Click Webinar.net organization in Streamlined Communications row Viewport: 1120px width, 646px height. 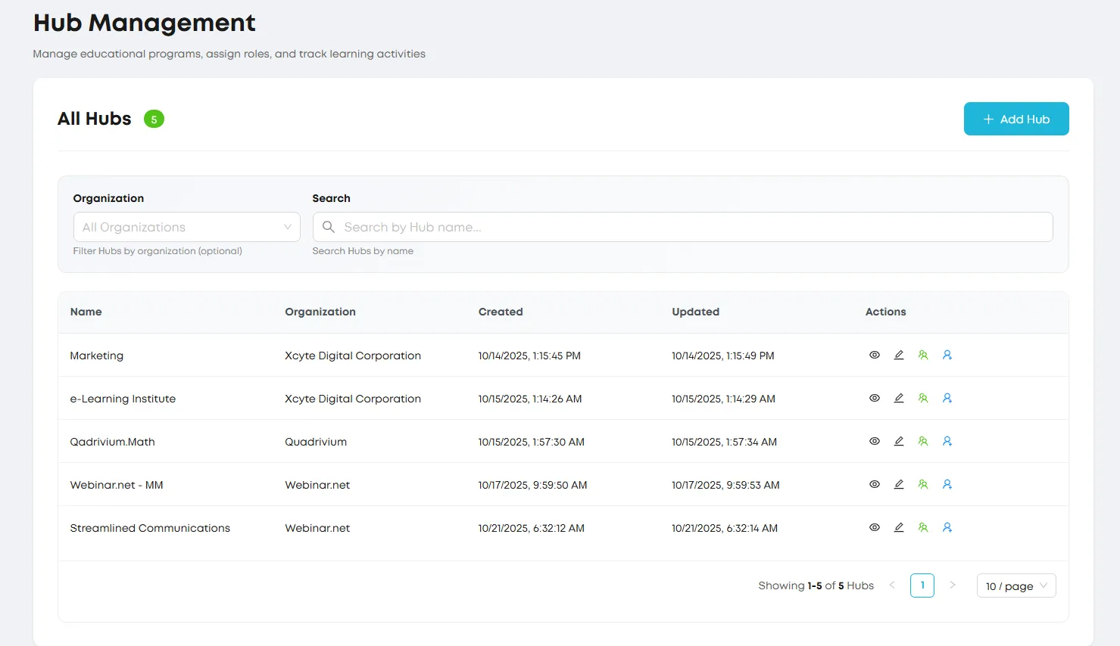pyautogui.click(x=317, y=528)
